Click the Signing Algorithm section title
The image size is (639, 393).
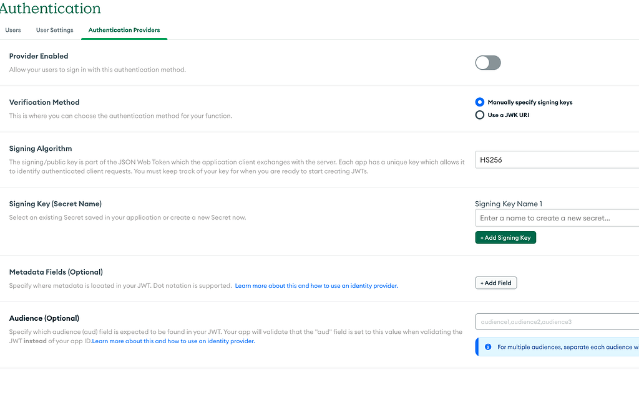[x=41, y=148]
